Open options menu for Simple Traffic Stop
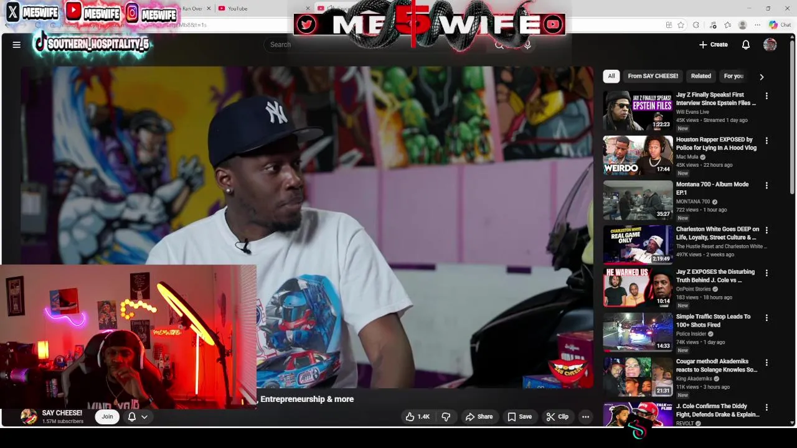 pyautogui.click(x=766, y=319)
